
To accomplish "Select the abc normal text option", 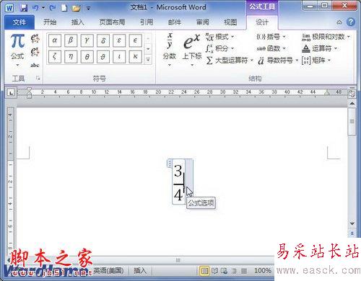I will [35, 65].
